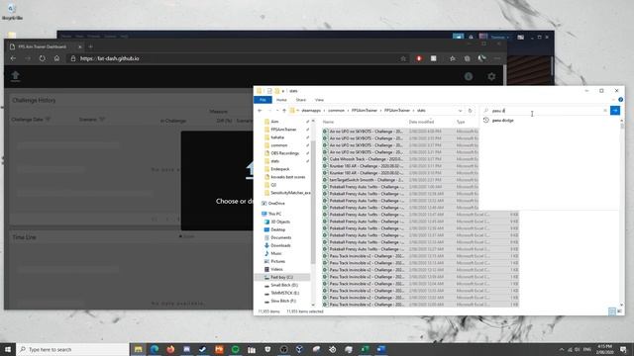Image resolution: width=634 pixels, height=356 pixels.
Task: Select Fast boy (C:) drive in the navigation pane
Action: [281, 277]
